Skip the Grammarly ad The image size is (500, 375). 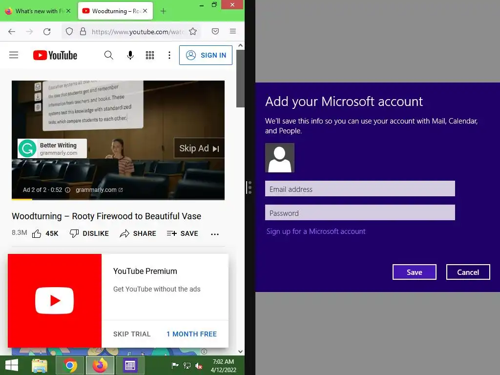pyautogui.click(x=199, y=148)
